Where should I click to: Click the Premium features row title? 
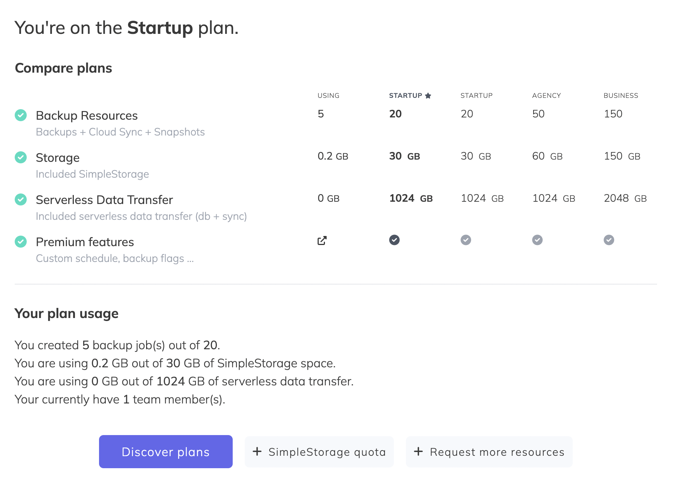click(85, 242)
